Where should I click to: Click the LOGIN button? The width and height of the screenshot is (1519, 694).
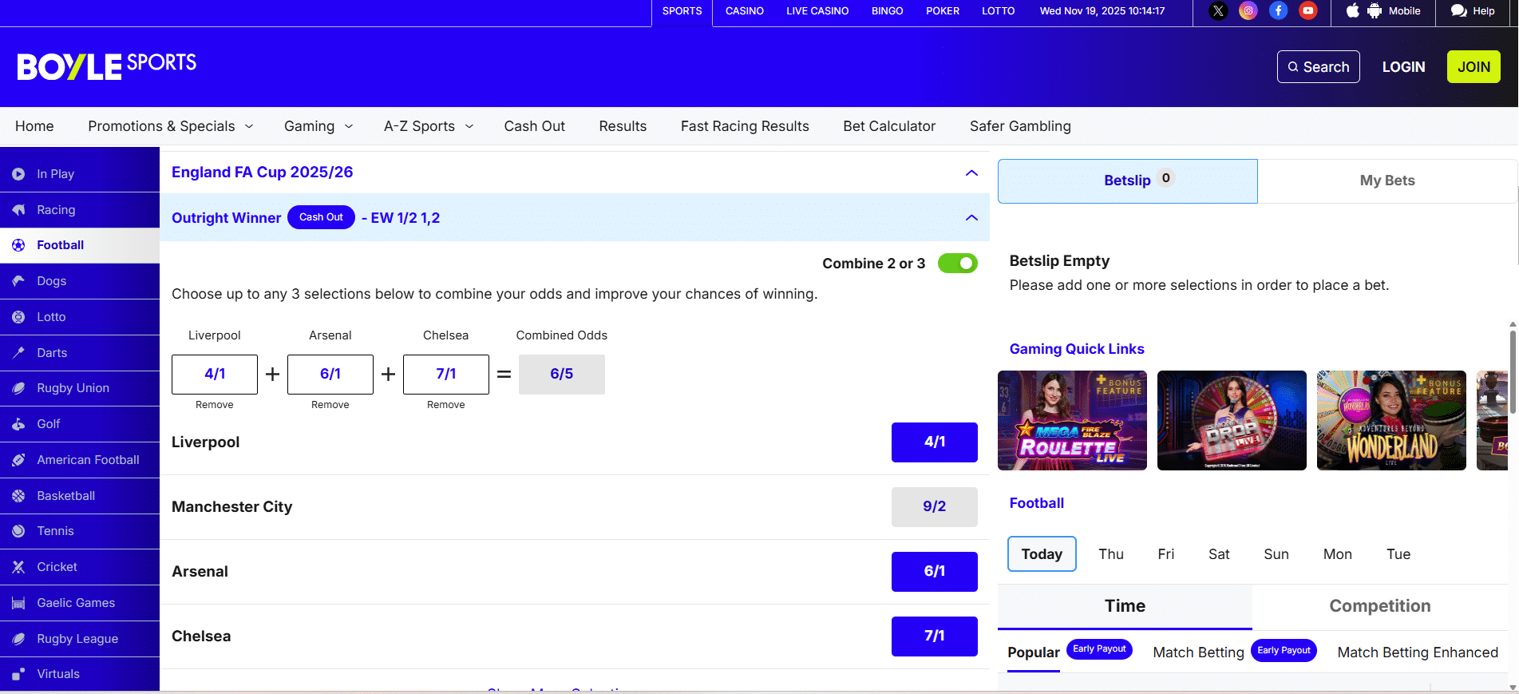(x=1403, y=67)
